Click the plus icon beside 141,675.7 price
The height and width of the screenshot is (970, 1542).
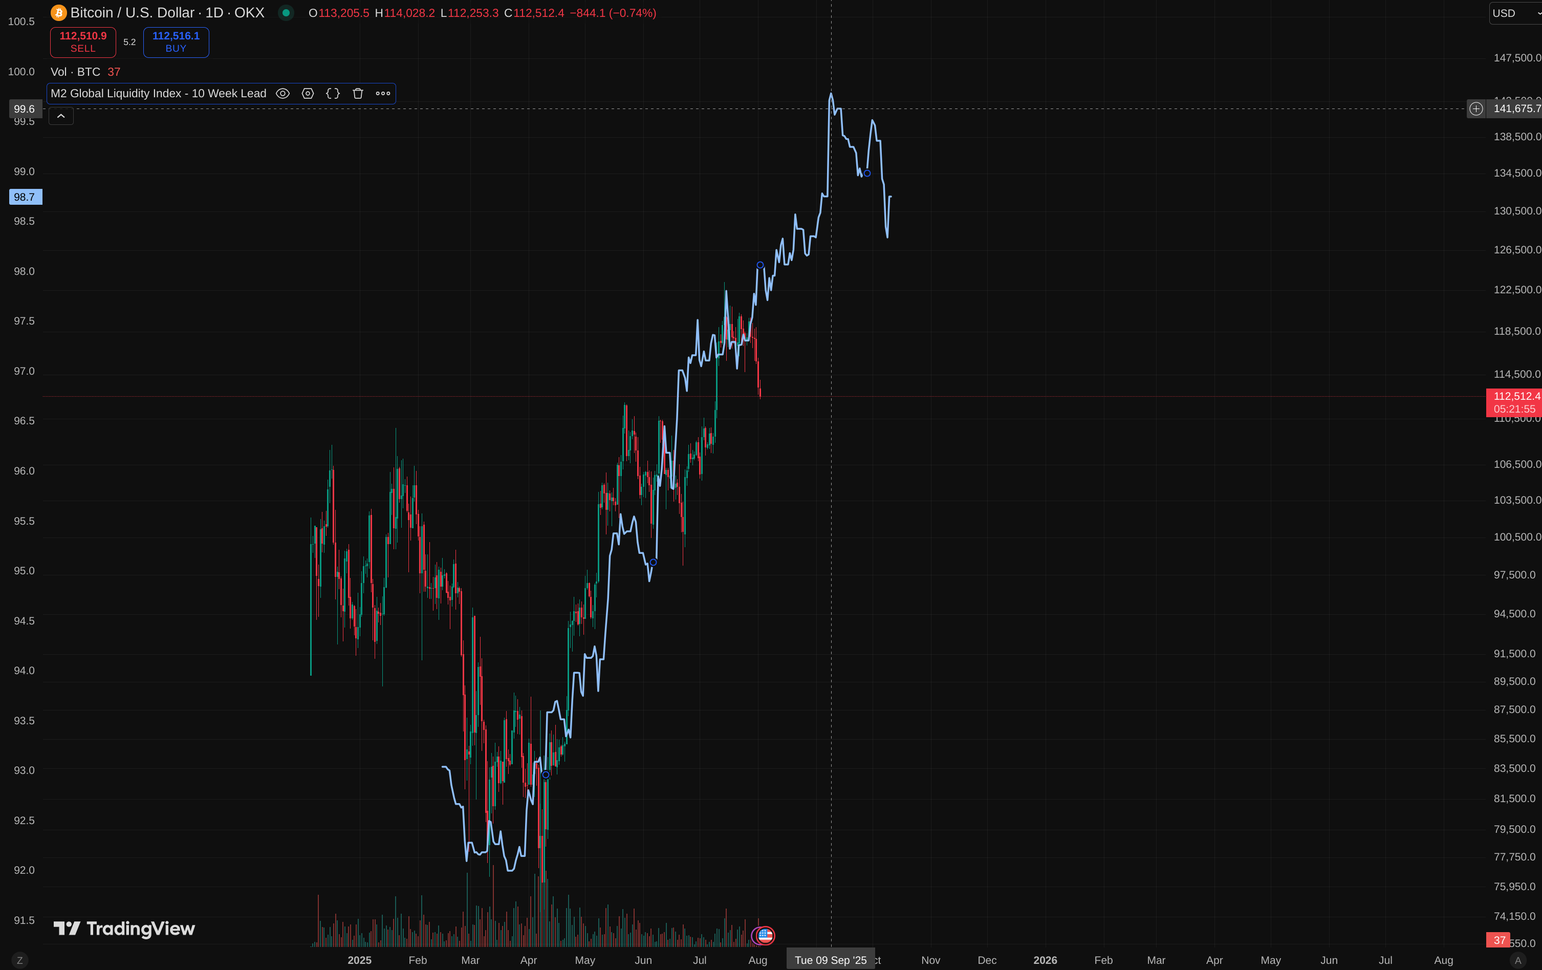[x=1476, y=109]
